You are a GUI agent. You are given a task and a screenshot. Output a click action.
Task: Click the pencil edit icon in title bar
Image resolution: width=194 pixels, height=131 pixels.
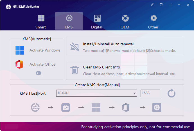152,5
